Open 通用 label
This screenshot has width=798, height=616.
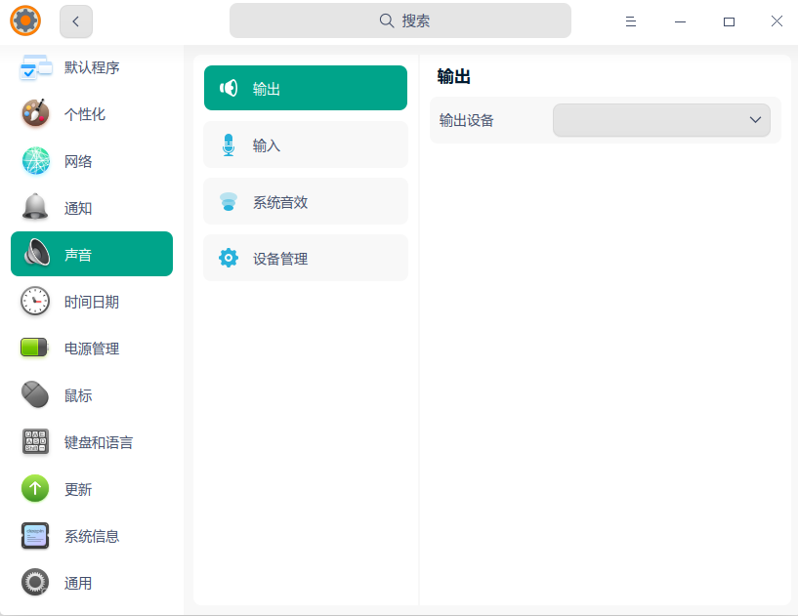[78, 583]
